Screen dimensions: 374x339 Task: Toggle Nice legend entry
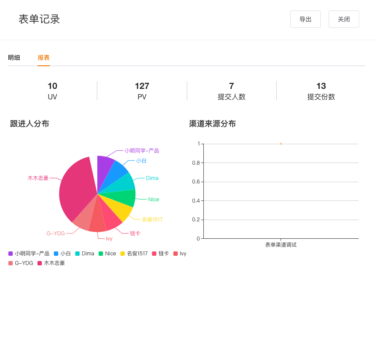[x=107, y=254]
